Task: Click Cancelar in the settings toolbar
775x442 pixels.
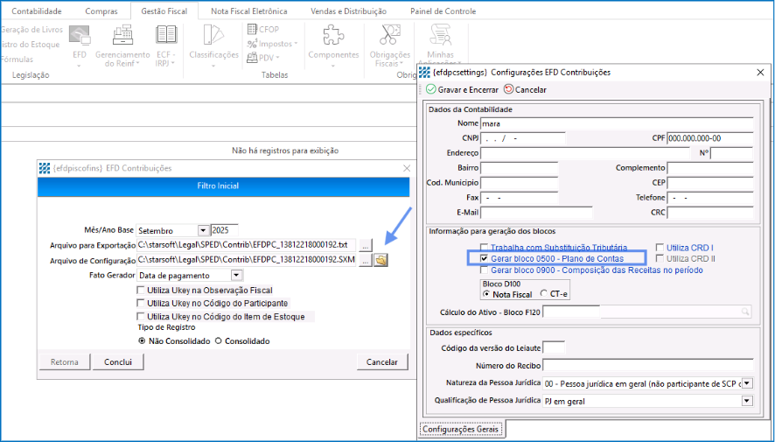Action: click(509, 89)
